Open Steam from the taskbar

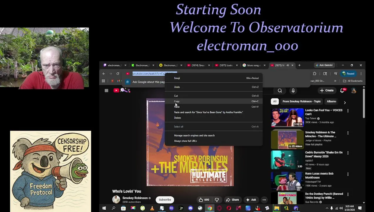tap(200, 208)
